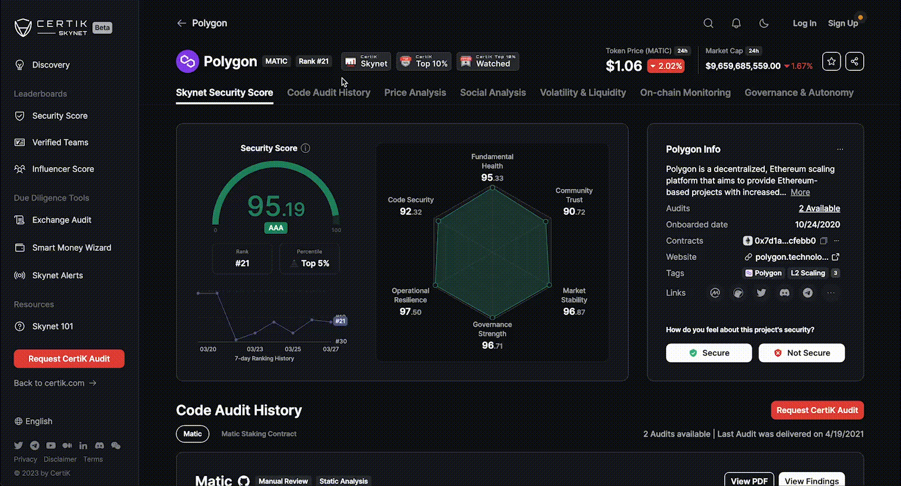Open CertiK LinkedIn icon in the sidebar footer

tap(83, 445)
